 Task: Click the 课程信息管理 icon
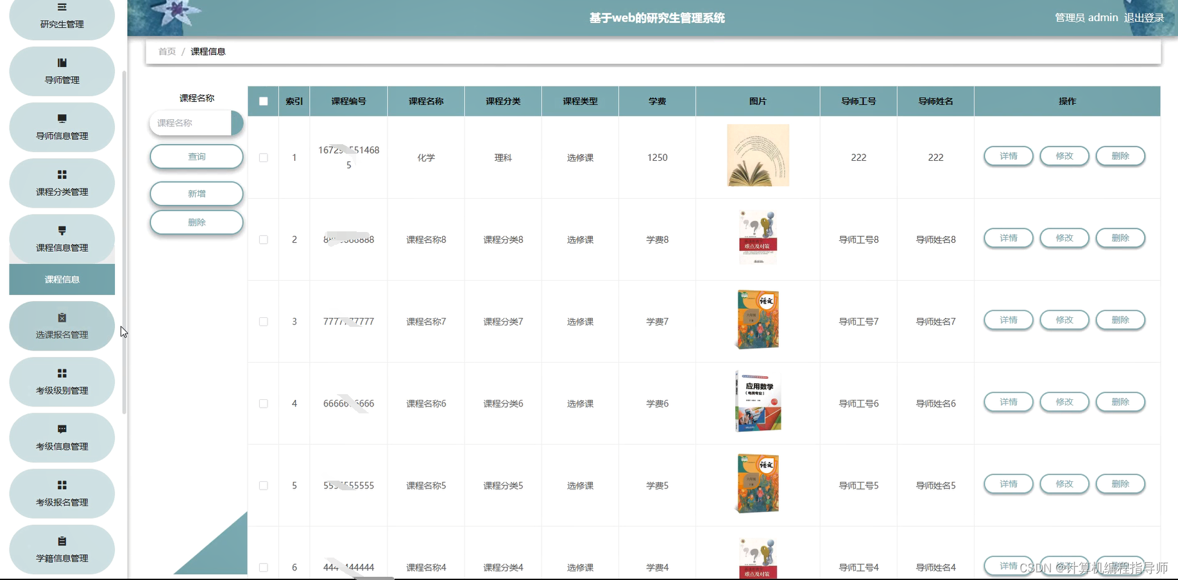click(62, 230)
